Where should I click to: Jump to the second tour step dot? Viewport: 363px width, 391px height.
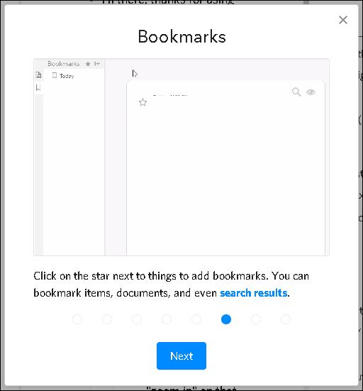107,319
